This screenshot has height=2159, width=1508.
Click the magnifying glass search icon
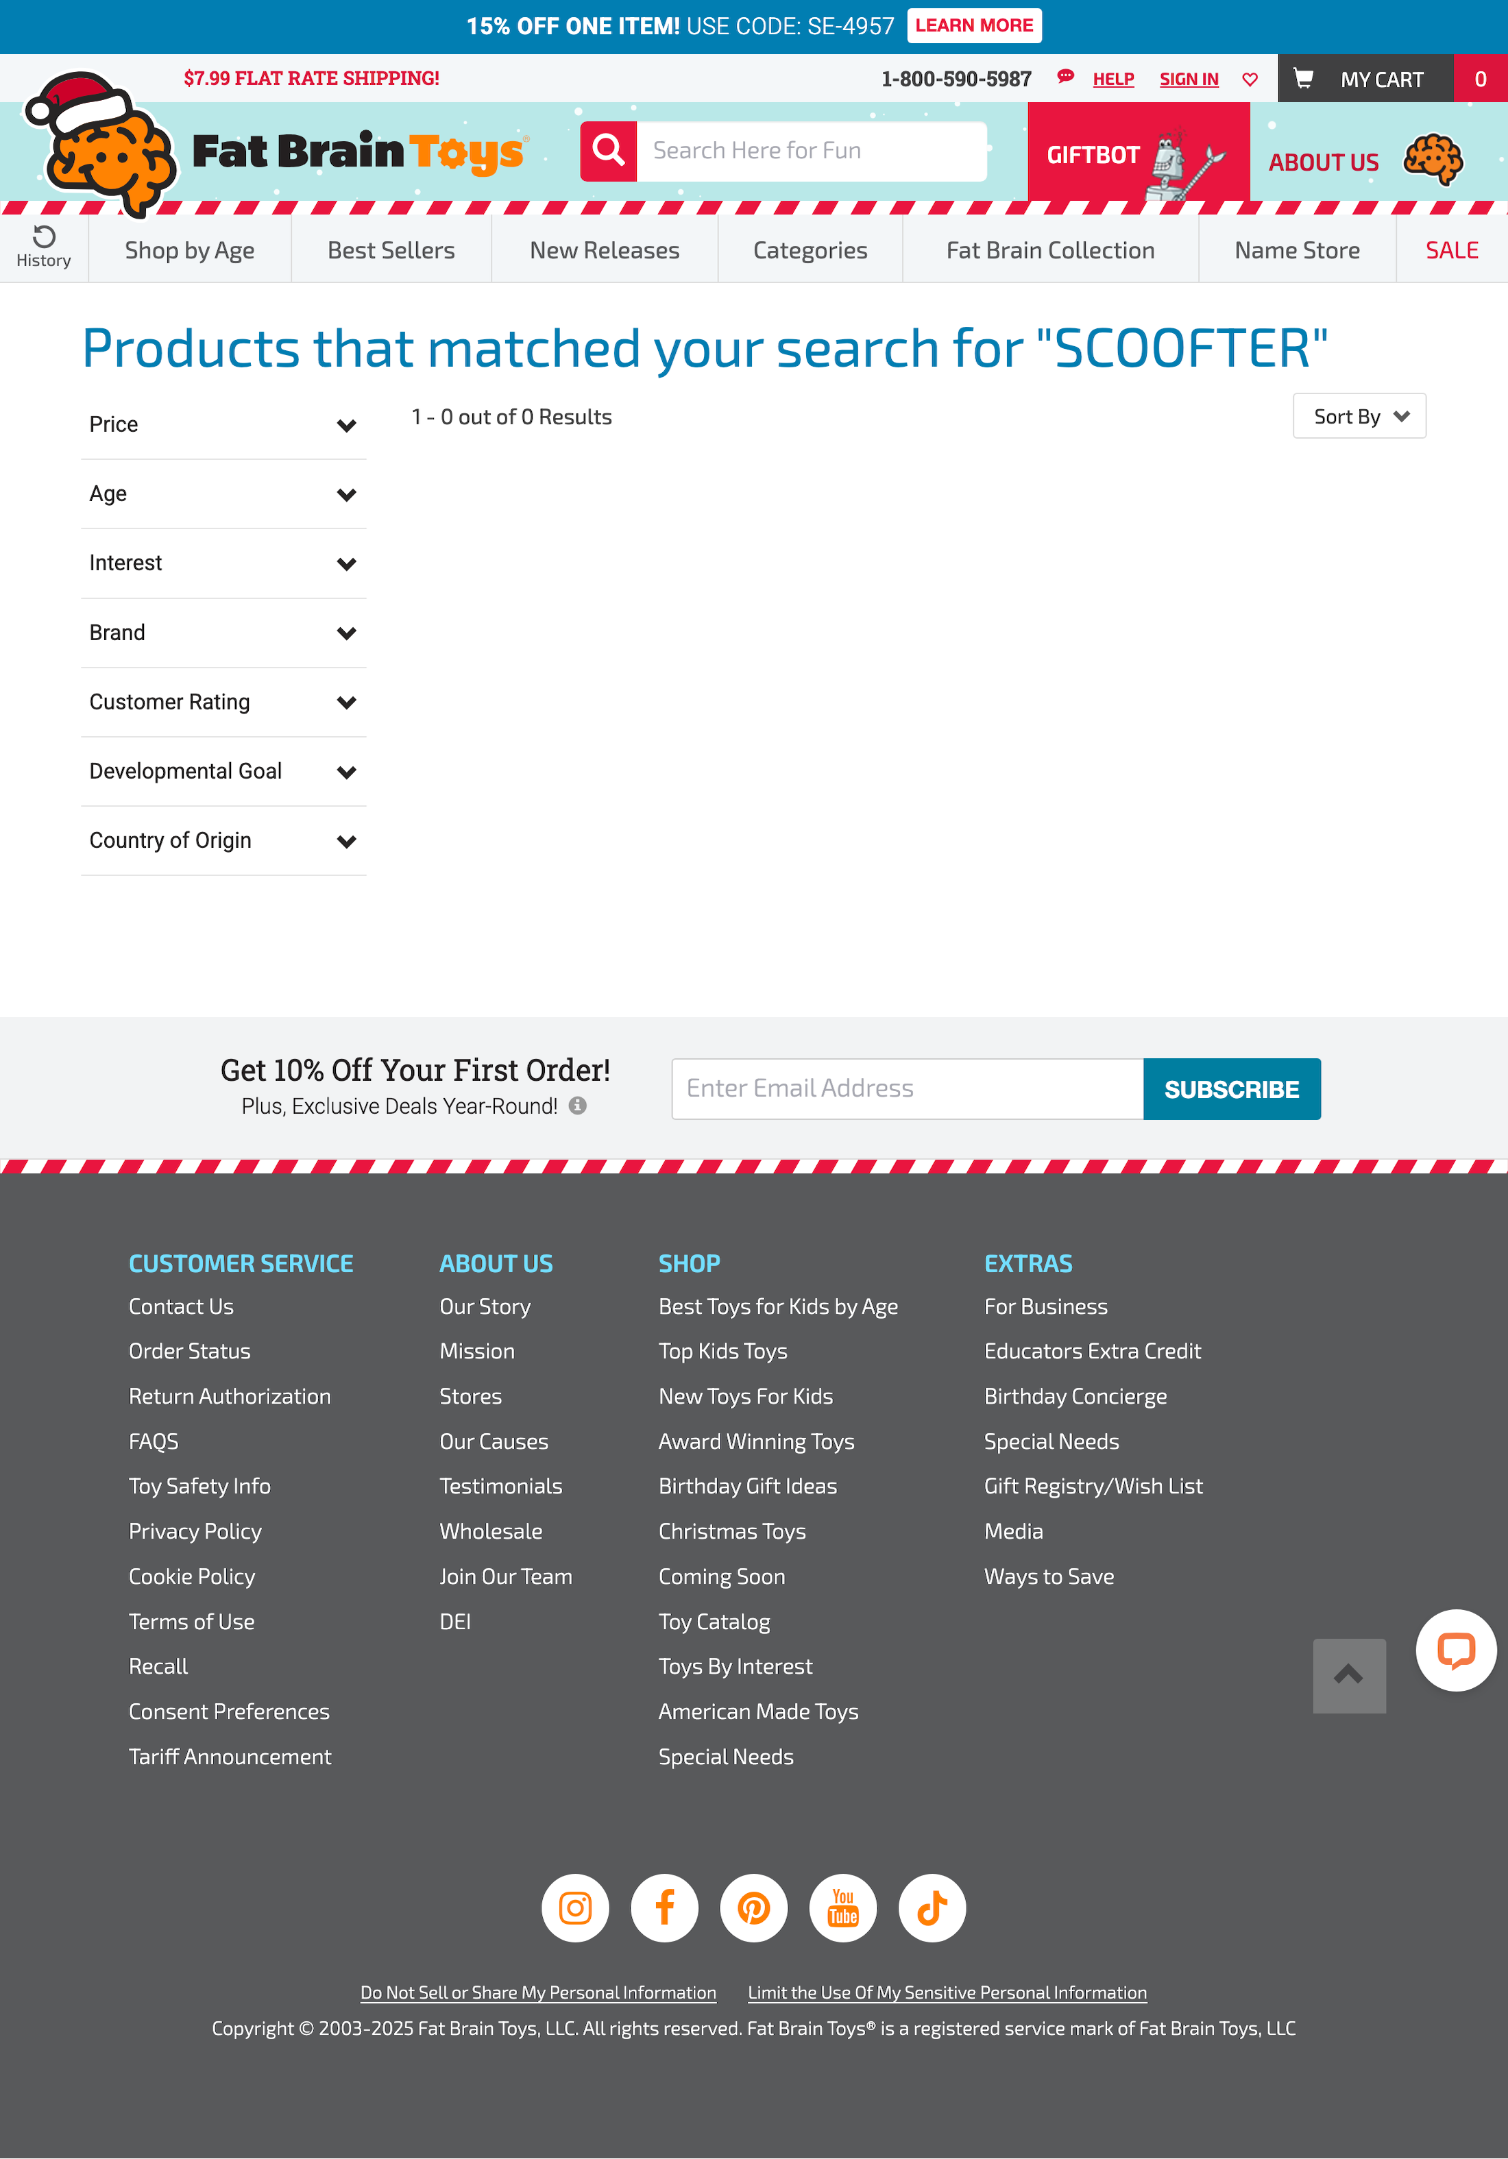608,151
